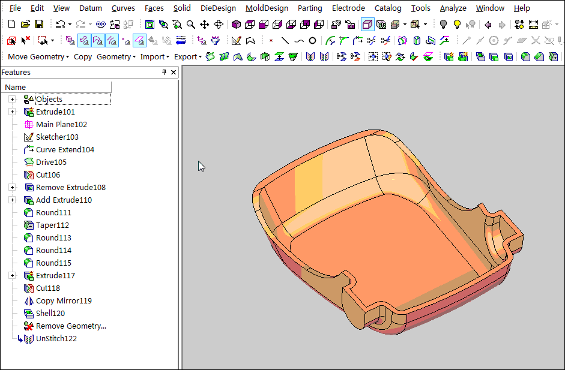Open file using the folder icon
Viewport: 565px width, 370px height.
pyautogui.click(x=25, y=25)
